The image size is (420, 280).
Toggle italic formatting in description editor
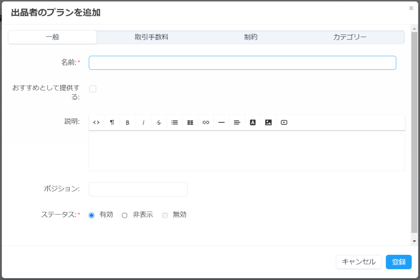143,123
